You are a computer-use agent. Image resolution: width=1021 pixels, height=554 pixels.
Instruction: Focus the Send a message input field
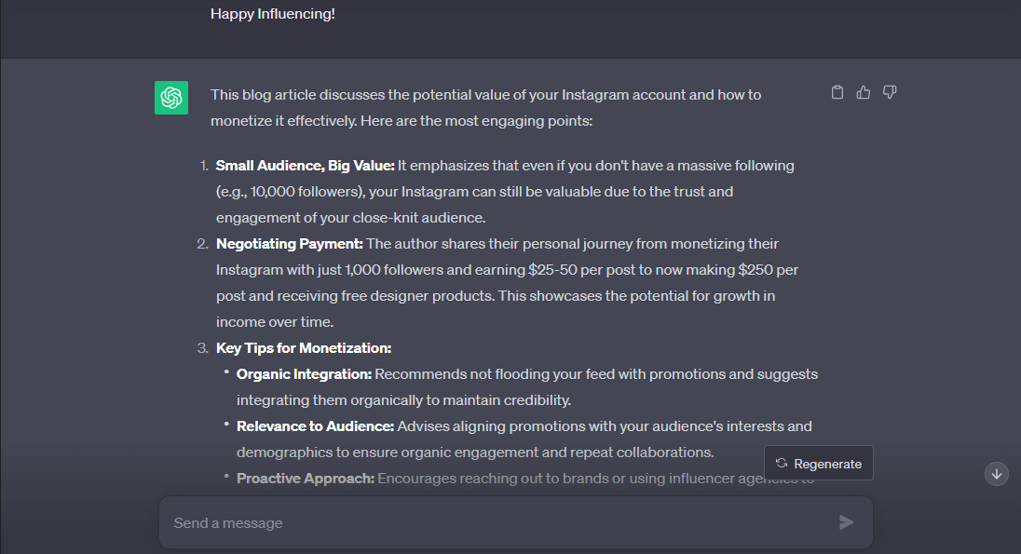[x=494, y=522]
